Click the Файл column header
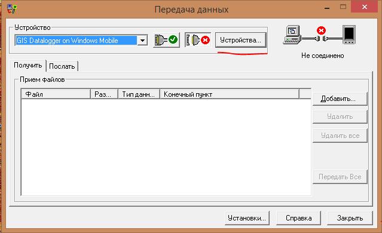Viewport: 382px width, 233px height. click(x=56, y=94)
